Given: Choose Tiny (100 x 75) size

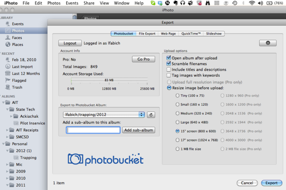Looking at the screenshot, I should click(x=177, y=95).
